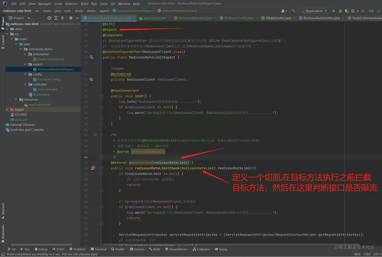This screenshot has width=382, height=257.
Task: Expand the target folder
Action: coord(7,109)
